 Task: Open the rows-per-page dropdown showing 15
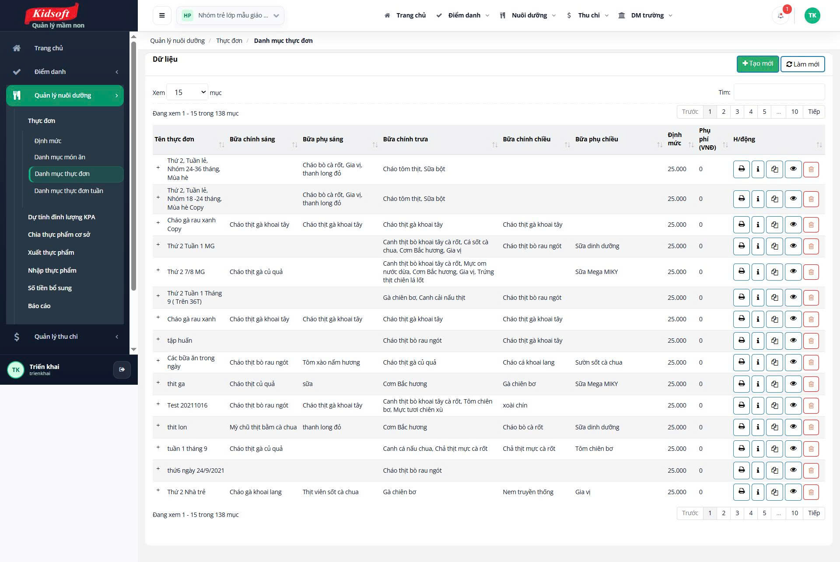click(x=187, y=92)
